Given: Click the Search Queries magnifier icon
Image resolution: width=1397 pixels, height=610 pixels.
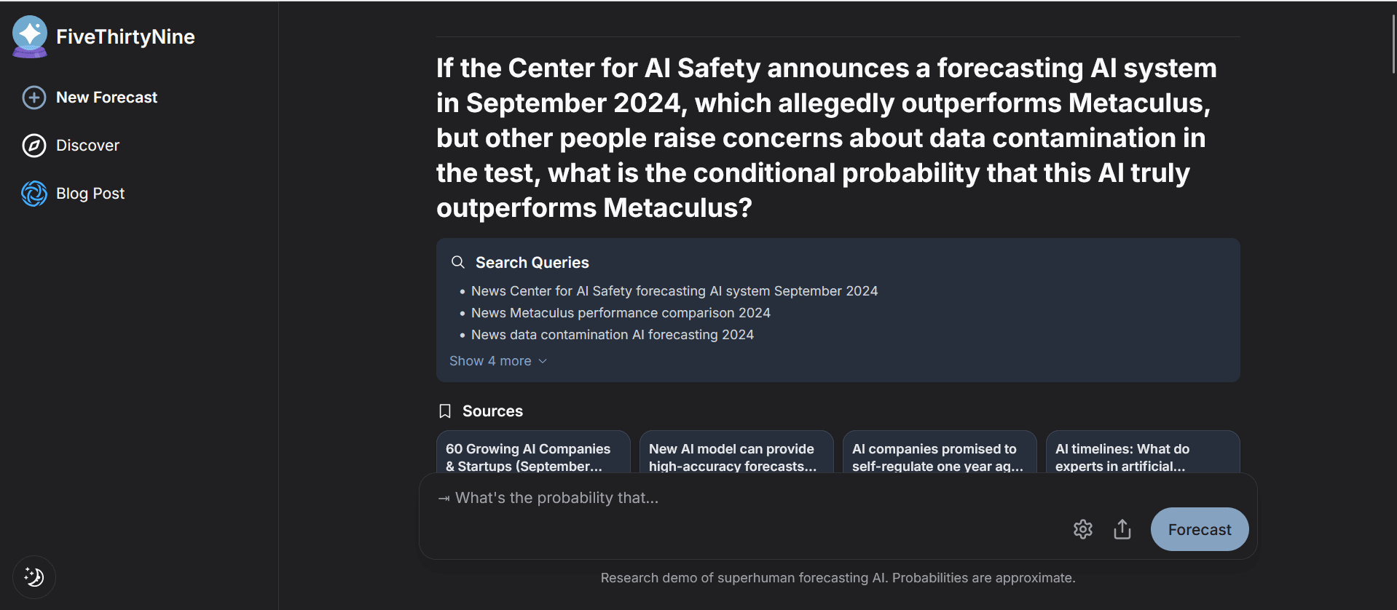Looking at the screenshot, I should click(457, 262).
